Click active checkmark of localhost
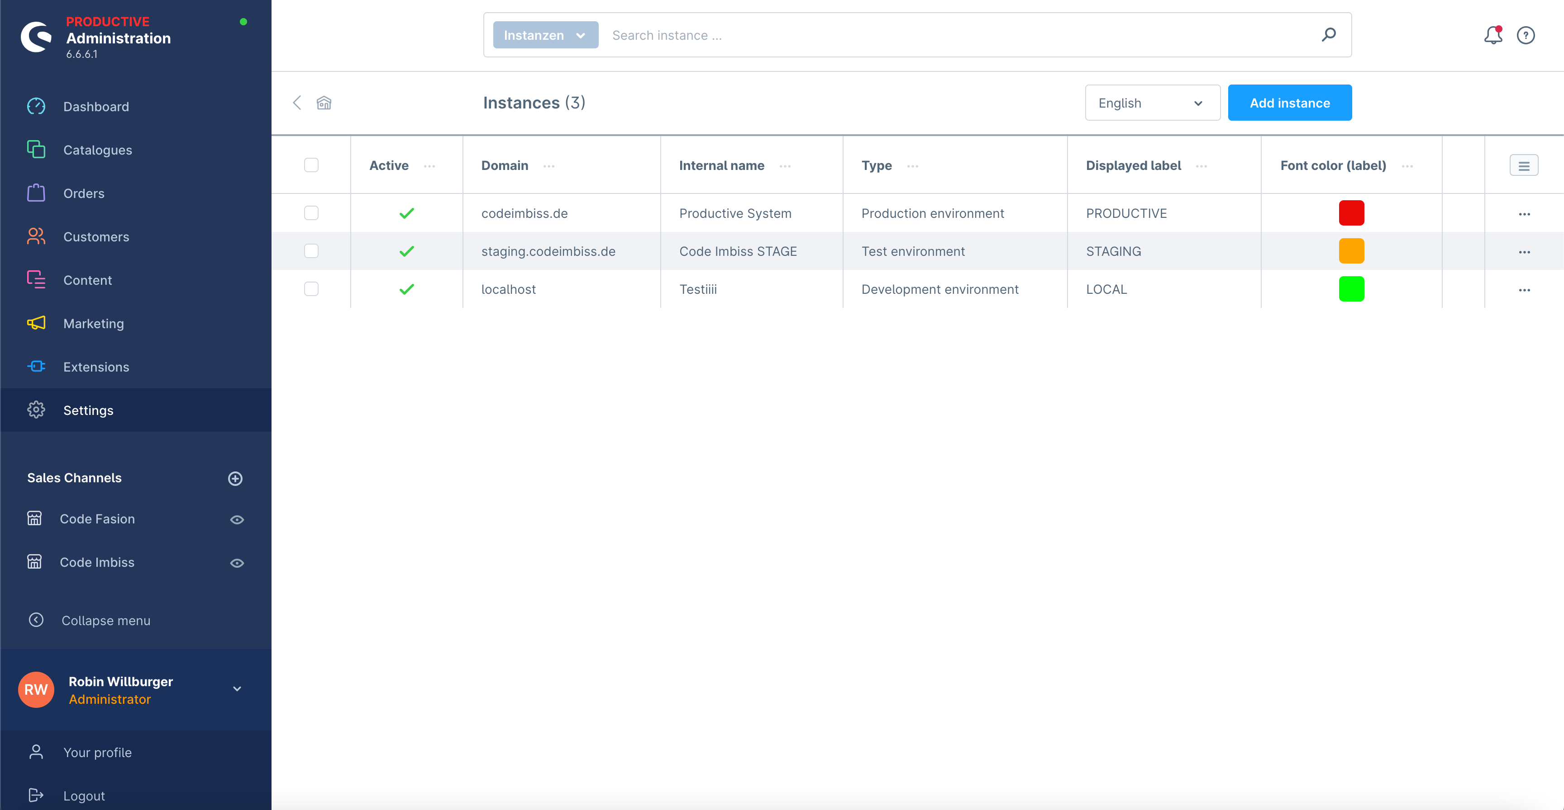This screenshot has width=1564, height=810. point(407,289)
